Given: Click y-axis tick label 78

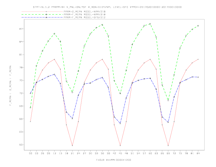Looking at the screenshot, I should click(21, 67).
